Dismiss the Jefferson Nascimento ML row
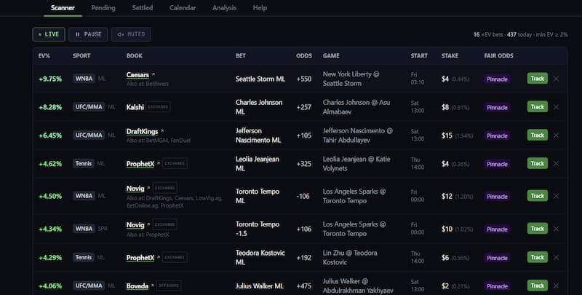Viewport: 582px width, 295px height. pos(556,135)
